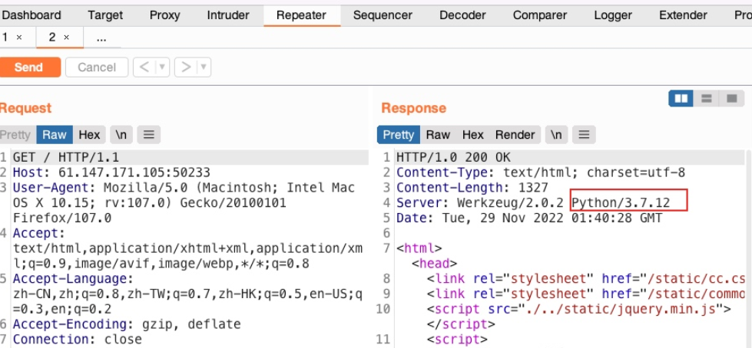Go forward with the history right arrow
This screenshot has height=348, width=752.
pos(186,67)
